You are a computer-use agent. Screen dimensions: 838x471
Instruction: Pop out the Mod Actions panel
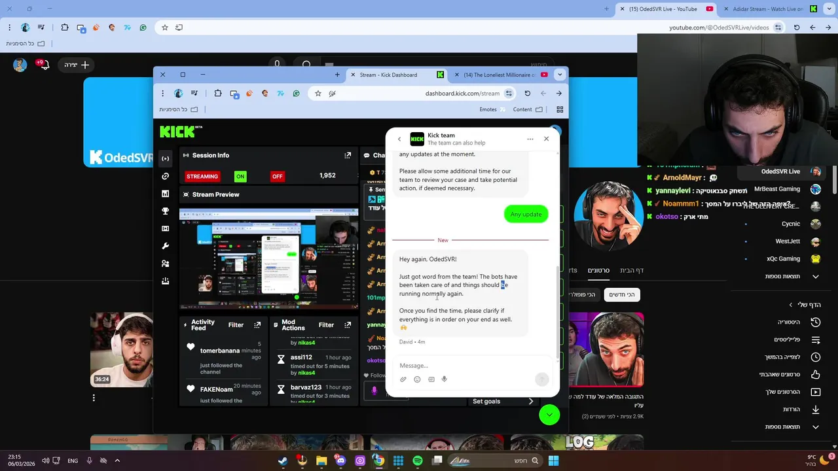click(348, 325)
